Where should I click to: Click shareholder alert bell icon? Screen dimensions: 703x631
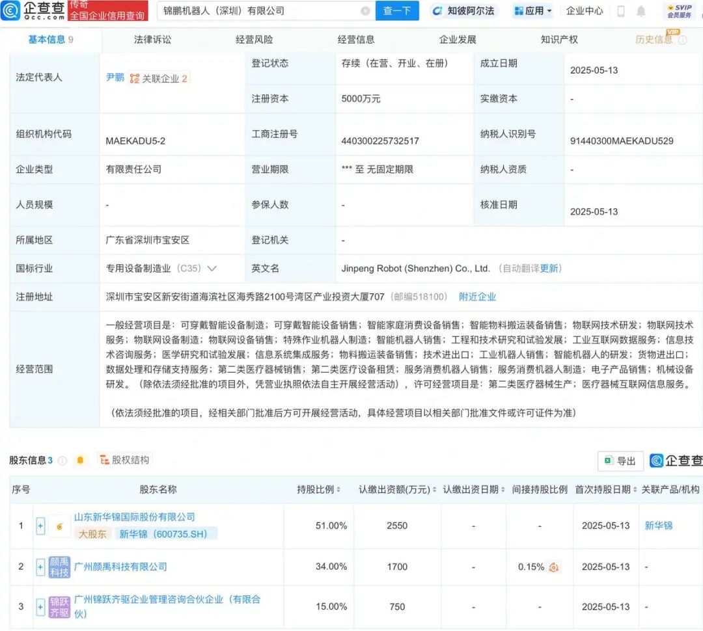pos(80,461)
